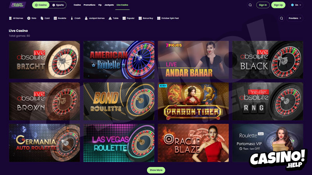This screenshot has height=175, width=312.
Task: Click the Sign In button
Action: pos(263,5)
